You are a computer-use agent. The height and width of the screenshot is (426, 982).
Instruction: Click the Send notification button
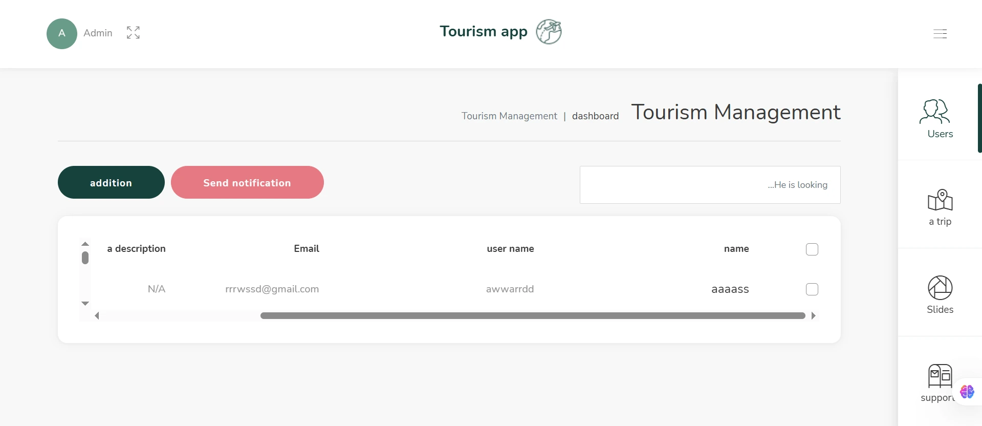[x=247, y=182]
